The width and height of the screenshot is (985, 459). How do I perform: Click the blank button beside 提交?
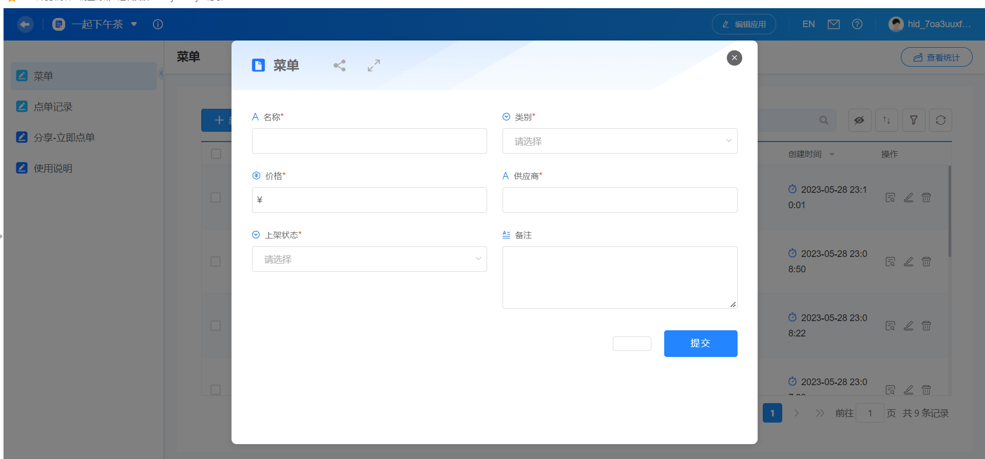632,344
